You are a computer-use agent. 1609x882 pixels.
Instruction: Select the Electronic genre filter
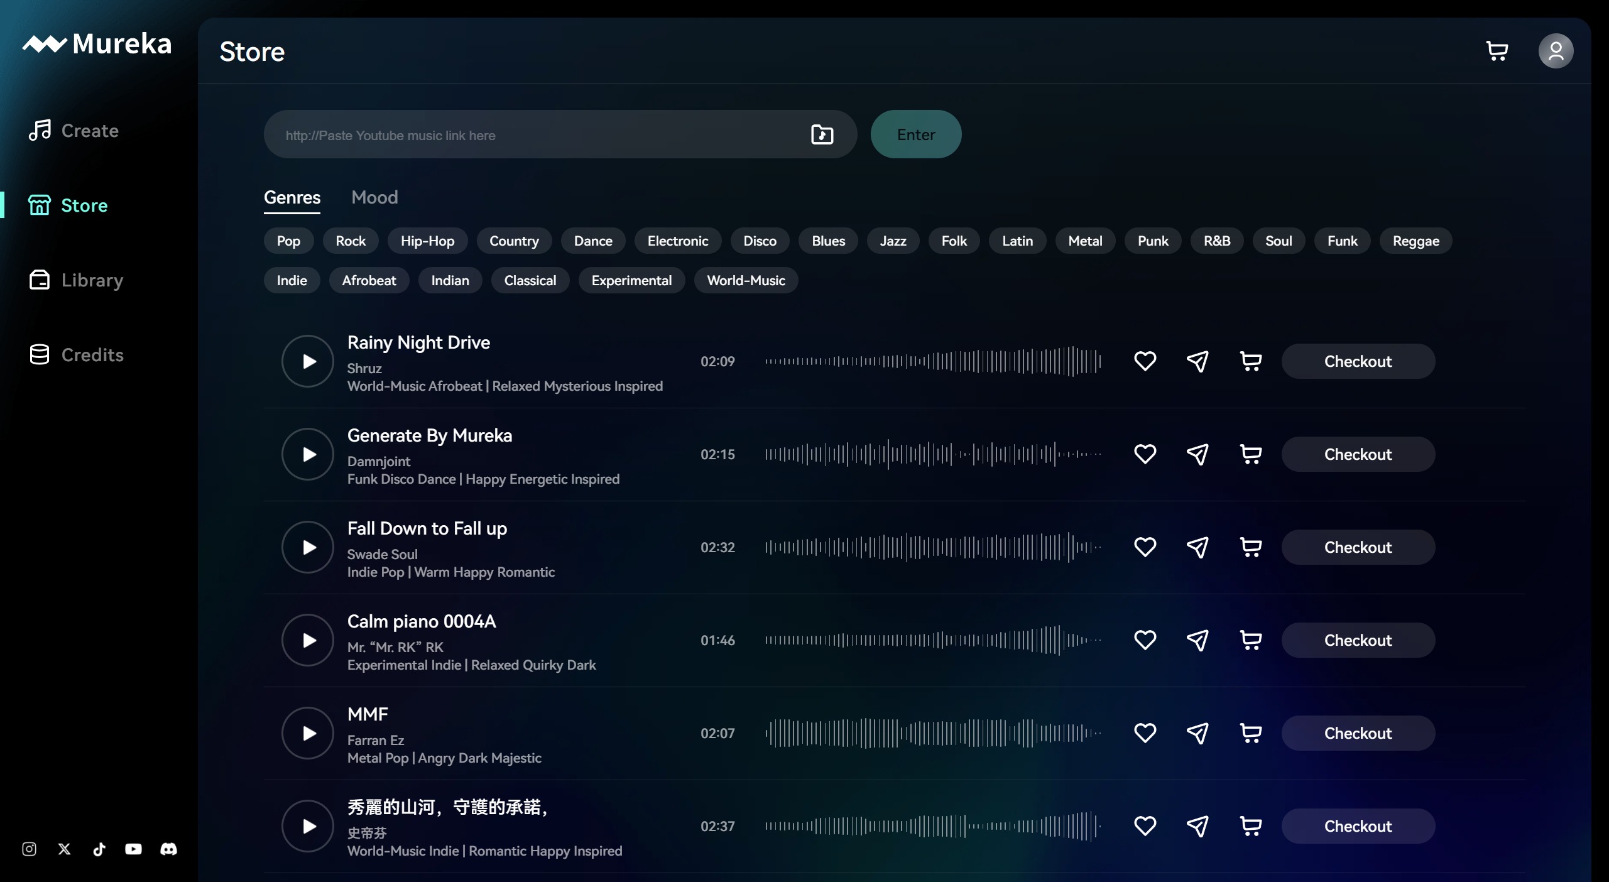click(677, 240)
